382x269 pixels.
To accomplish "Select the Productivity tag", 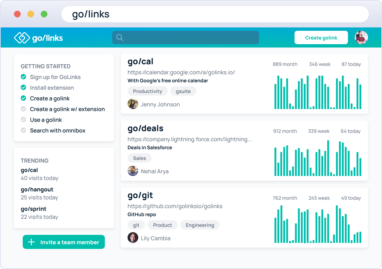I will [147, 91].
